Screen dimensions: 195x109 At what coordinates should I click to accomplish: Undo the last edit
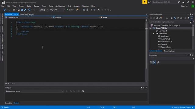click(x=29, y=10)
